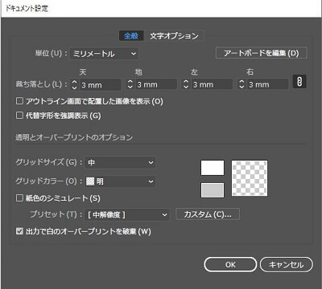The height and width of the screenshot is (289, 322).
Task: Click the アートボードを編集 button
Action: click(x=262, y=53)
